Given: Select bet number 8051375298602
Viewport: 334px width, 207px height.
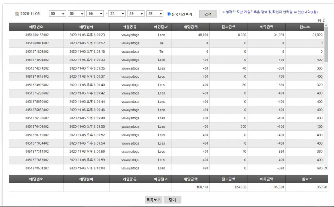Looking at the screenshot, I should click(37, 93).
